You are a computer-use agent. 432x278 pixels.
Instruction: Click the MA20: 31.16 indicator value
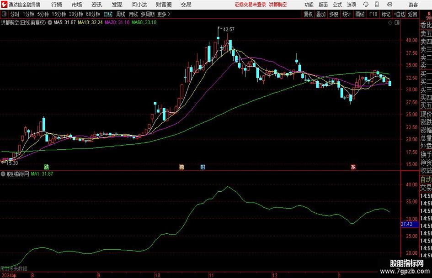[117, 22]
